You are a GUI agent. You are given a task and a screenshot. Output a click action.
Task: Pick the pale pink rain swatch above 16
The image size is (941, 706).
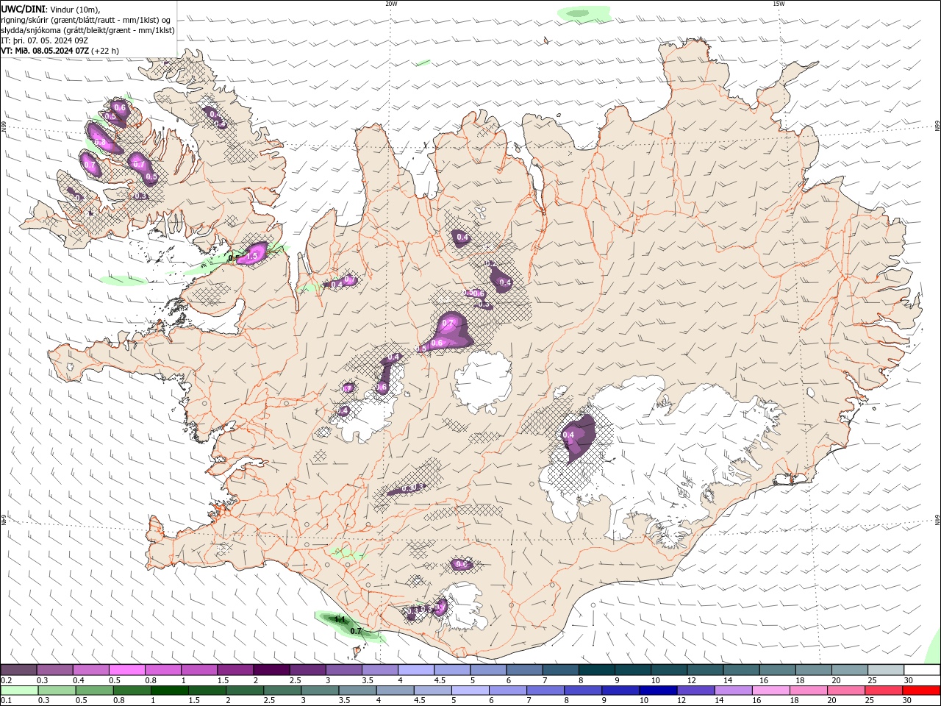[x=771, y=691]
